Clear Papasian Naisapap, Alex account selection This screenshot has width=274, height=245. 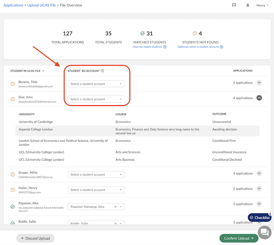click(115, 207)
